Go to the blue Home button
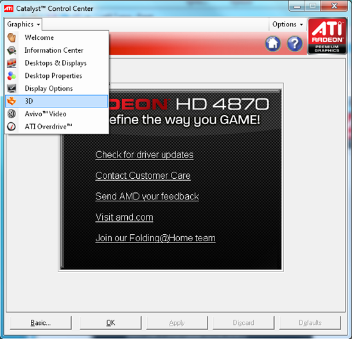Viewport: 352px width, 339px height. (x=273, y=44)
